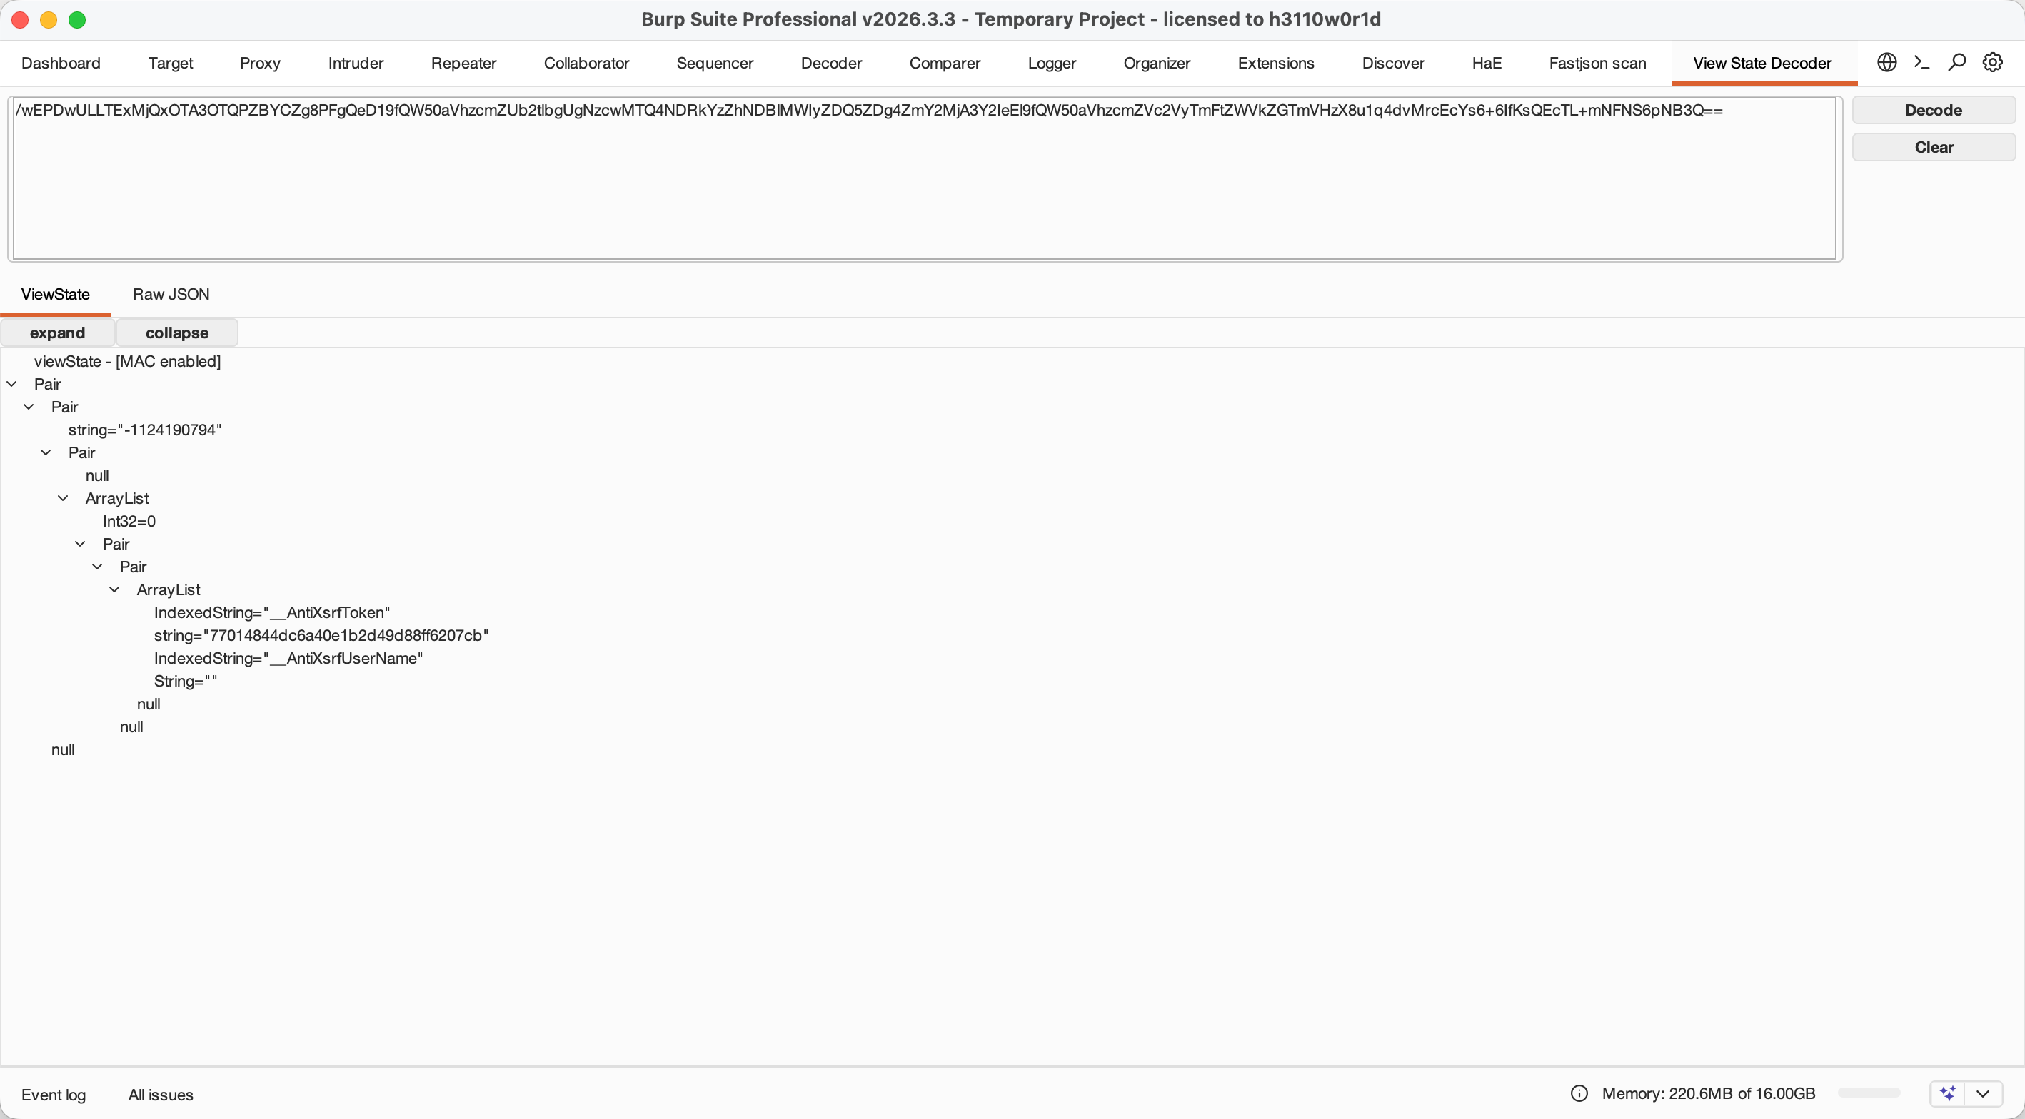
Task: Collapse the ArrayList holding __AntiXsrfToken
Action: 115,589
